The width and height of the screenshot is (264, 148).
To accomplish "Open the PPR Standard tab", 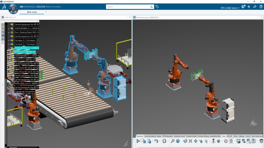I will pyautogui.click(x=167, y=136).
